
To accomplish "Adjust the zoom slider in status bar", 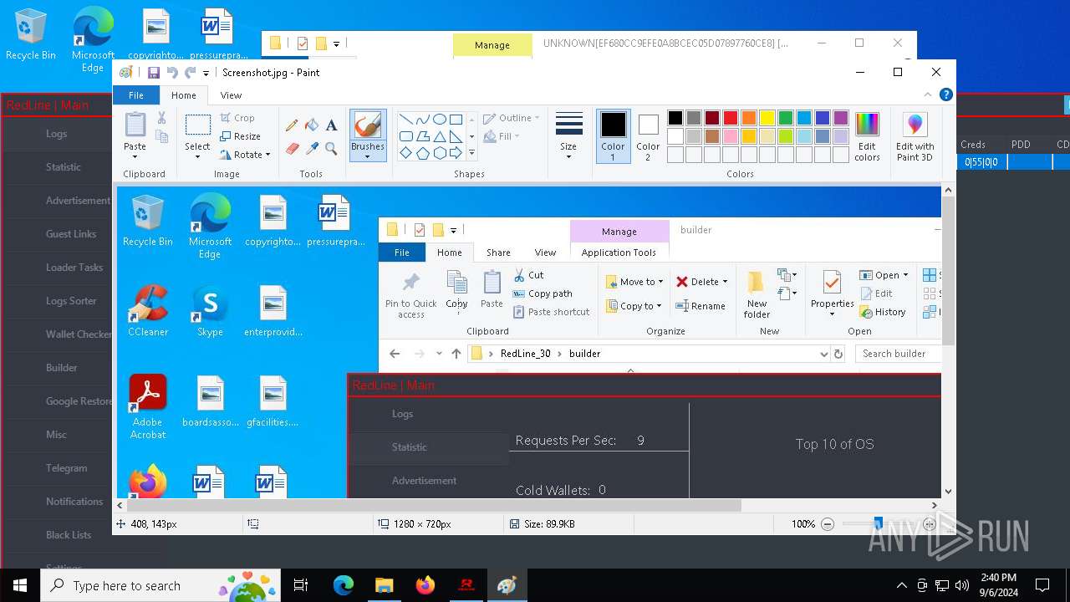I will [x=878, y=524].
